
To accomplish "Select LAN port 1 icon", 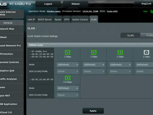I will coord(68,52).
